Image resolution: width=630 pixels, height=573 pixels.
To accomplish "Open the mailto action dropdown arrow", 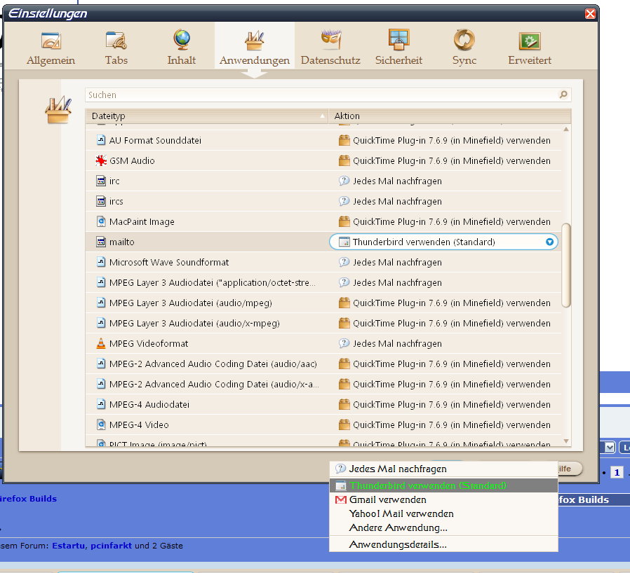I will pos(549,242).
